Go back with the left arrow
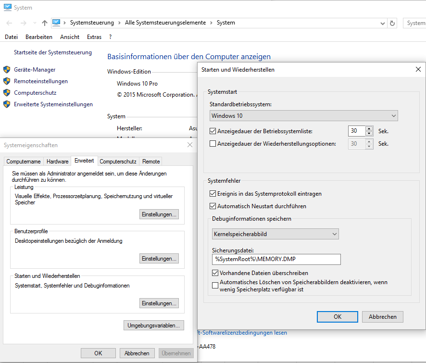The width and height of the screenshot is (426, 363). point(9,23)
